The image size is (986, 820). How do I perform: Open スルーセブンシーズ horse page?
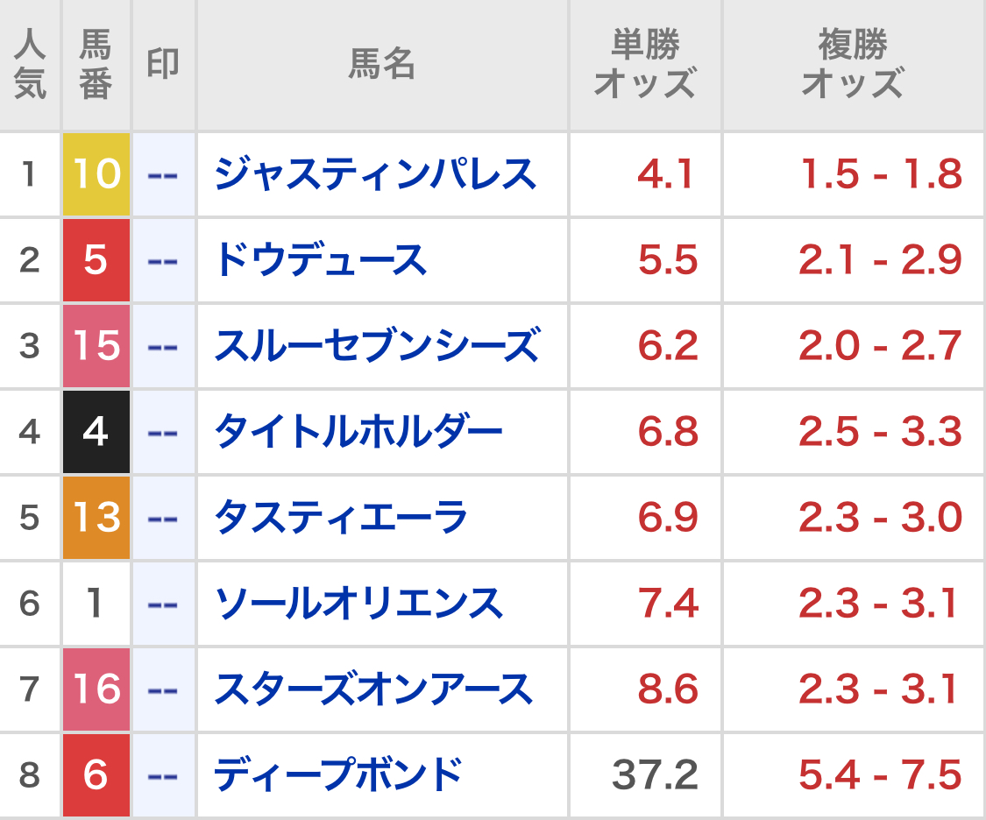coord(377,346)
